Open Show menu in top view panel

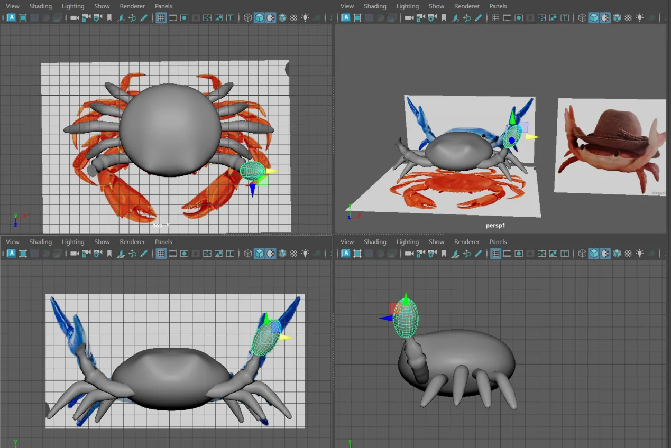click(102, 6)
